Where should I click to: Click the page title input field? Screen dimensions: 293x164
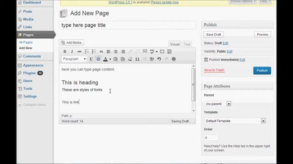128,25
